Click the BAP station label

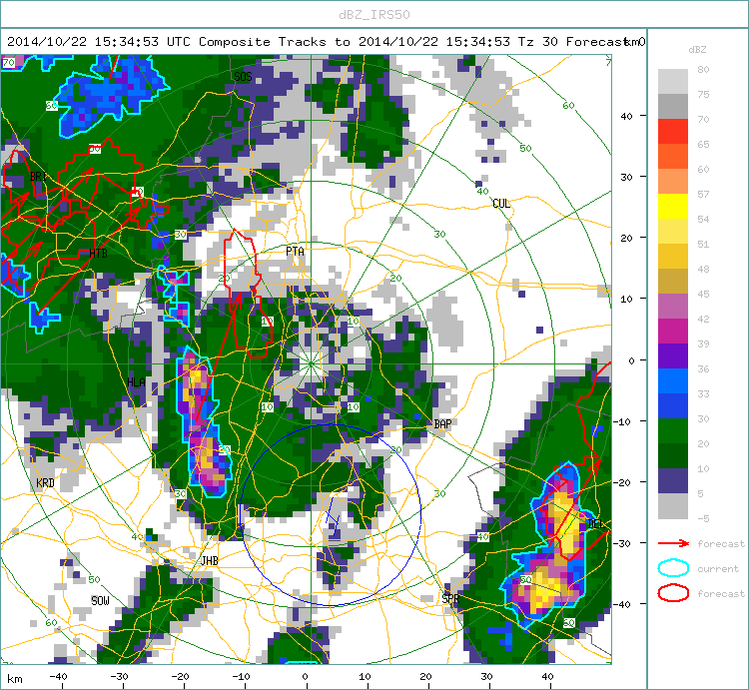(442, 424)
